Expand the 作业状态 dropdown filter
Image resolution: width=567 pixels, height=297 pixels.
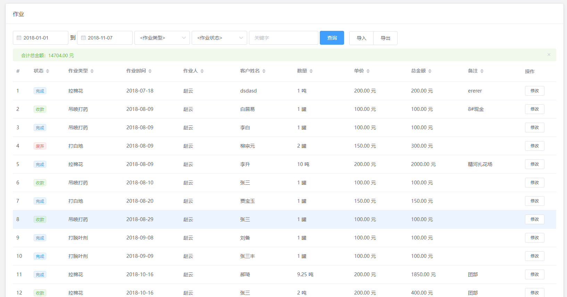pos(219,38)
